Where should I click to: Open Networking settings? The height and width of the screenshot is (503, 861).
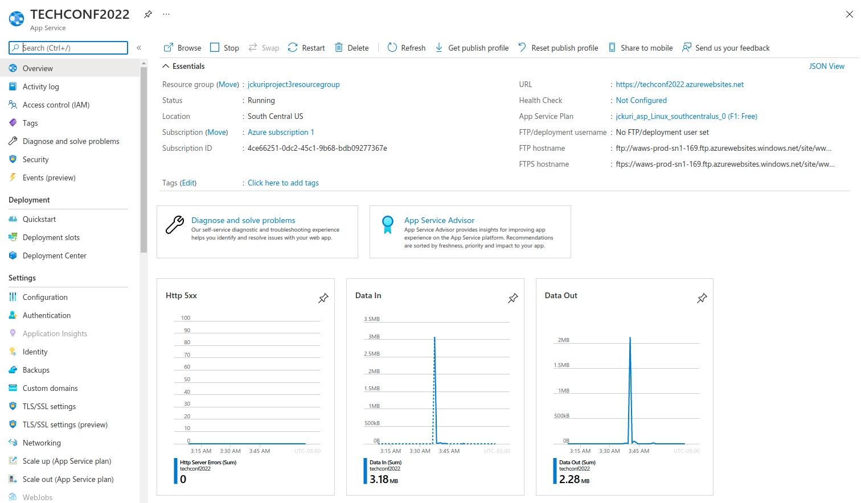(69, 443)
